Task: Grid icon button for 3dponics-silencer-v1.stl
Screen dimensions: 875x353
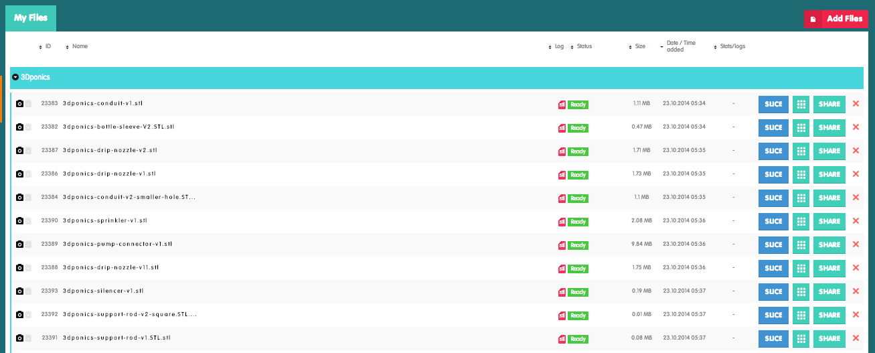Action: [801, 292]
